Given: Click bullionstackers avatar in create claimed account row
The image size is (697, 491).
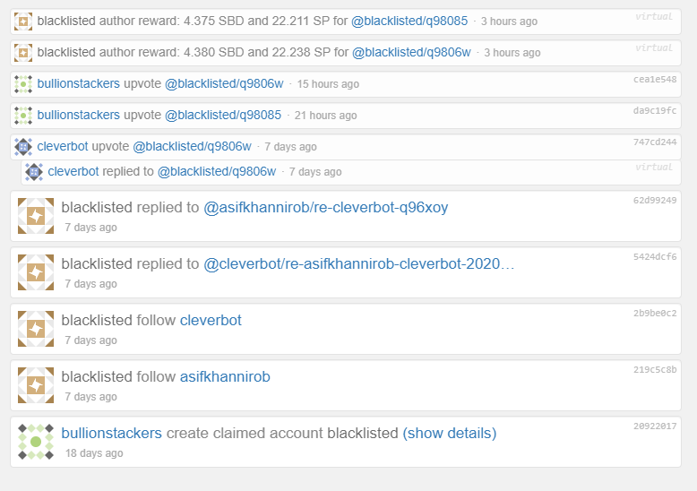Looking at the screenshot, I should pos(36,442).
